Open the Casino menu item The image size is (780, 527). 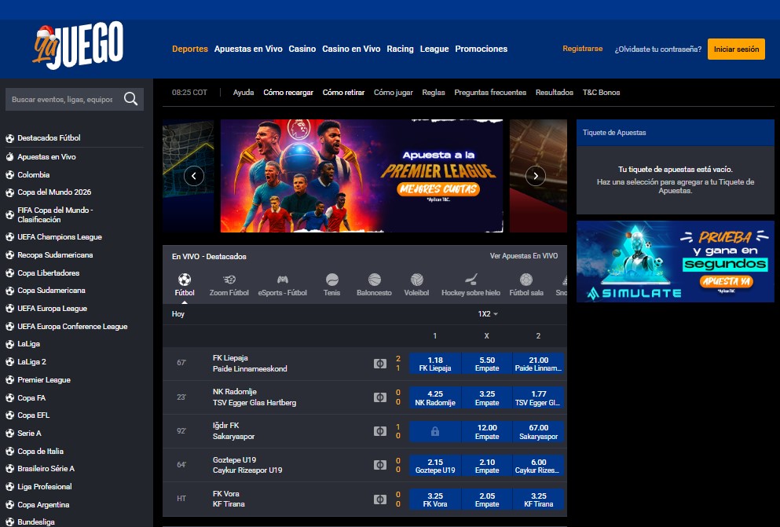click(x=302, y=49)
